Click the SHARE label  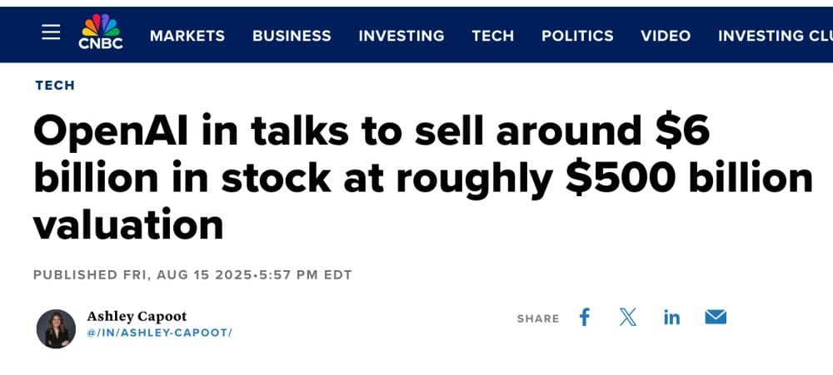(538, 318)
